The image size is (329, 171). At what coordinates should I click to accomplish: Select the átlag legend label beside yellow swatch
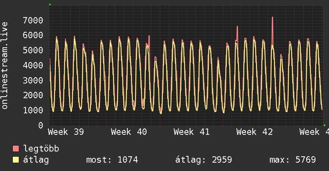36,160
